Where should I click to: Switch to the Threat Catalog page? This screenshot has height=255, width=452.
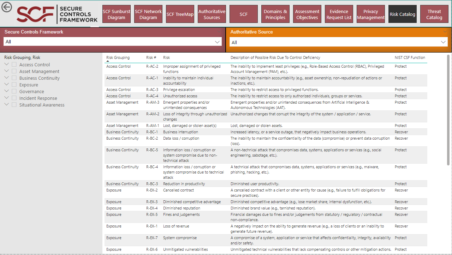(434, 13)
